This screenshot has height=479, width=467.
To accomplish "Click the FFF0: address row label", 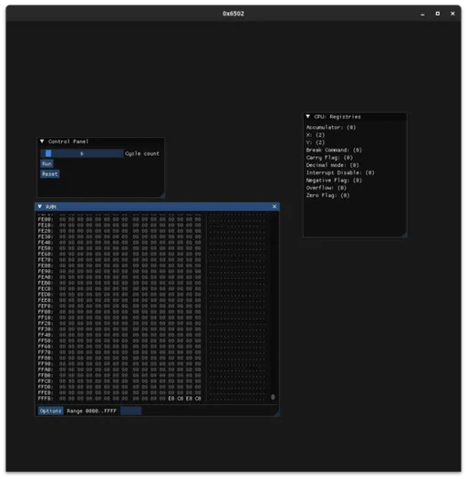I will [x=46, y=399].
